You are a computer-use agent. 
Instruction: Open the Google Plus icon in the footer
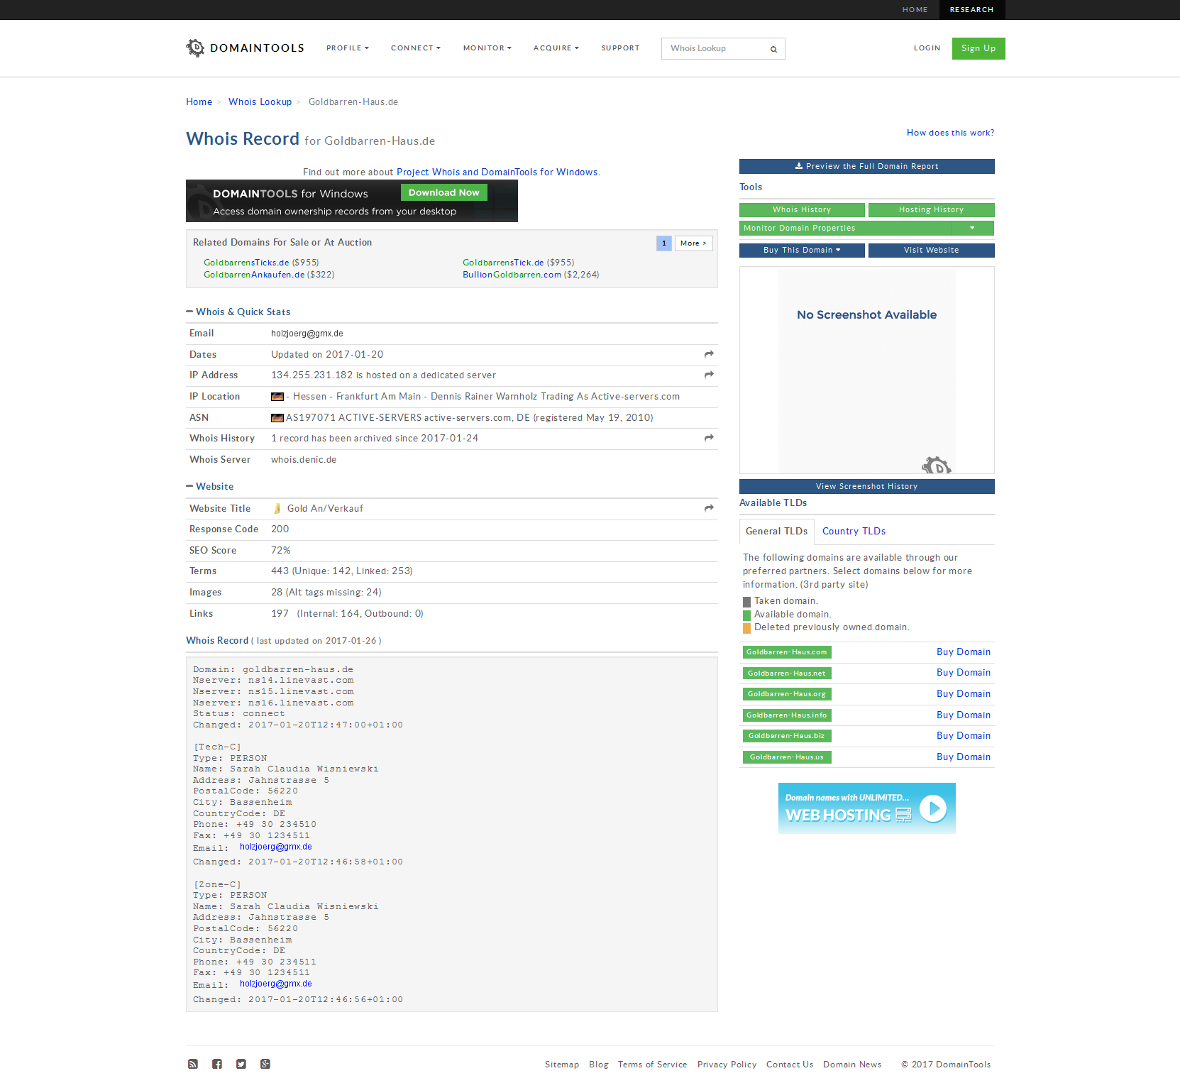click(265, 1064)
